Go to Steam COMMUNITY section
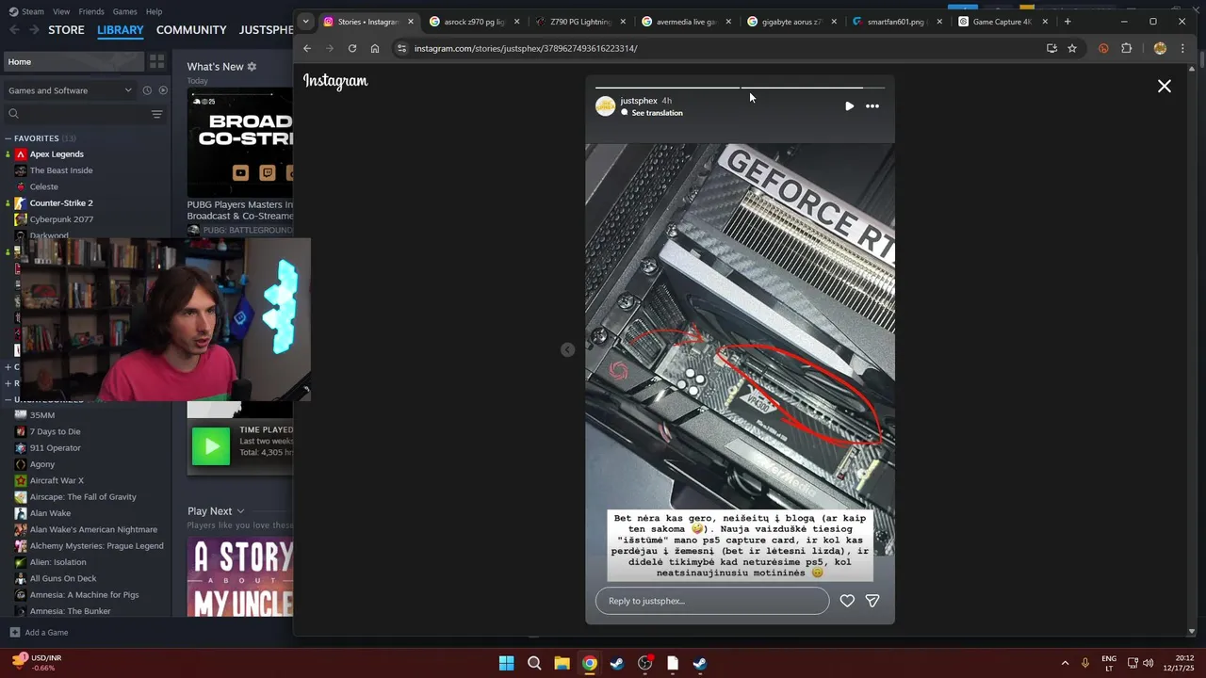 coord(191,30)
